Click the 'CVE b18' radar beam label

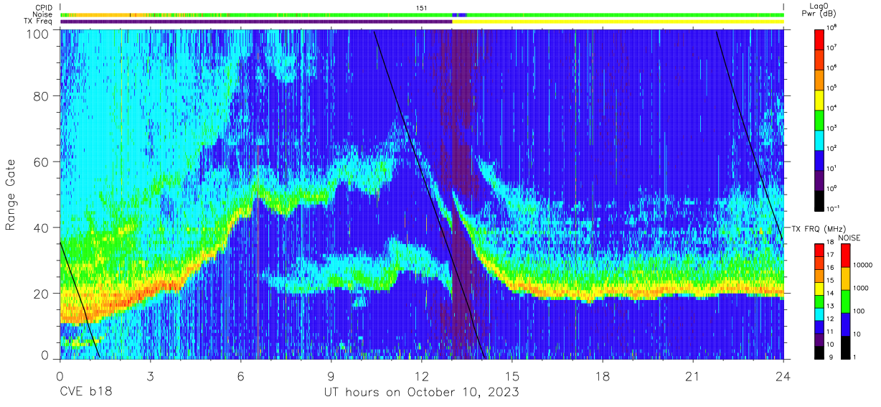coord(85,393)
